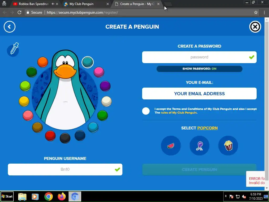Select the eyedropper color picker icon
The width and height of the screenshot is (269, 202).
click(x=13, y=50)
